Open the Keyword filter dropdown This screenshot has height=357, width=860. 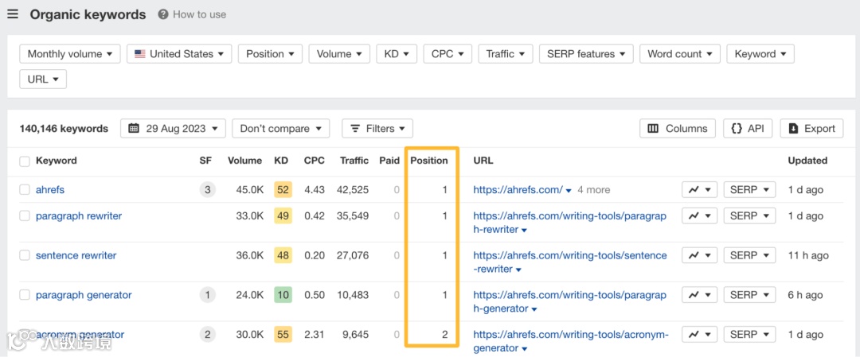pyautogui.click(x=760, y=53)
